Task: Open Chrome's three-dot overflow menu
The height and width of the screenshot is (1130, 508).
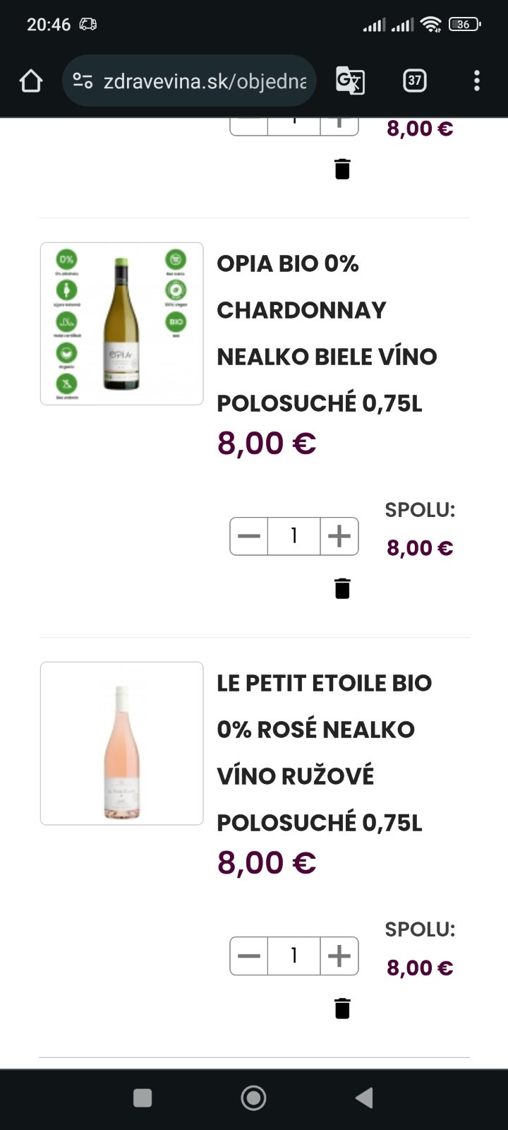Action: 477,81
